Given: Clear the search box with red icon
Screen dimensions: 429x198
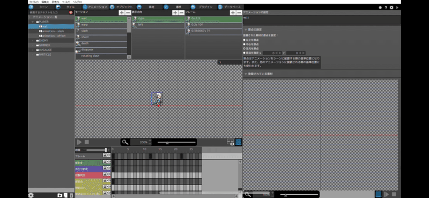Looking at the screenshot, I should (x=71, y=12).
